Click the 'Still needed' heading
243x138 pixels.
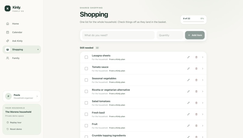click(x=87, y=48)
